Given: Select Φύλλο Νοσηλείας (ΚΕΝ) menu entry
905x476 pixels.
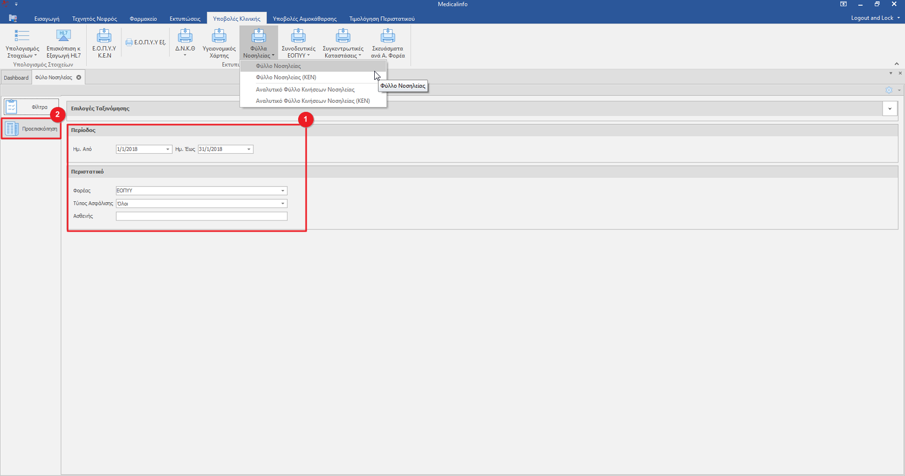Looking at the screenshot, I should click(x=286, y=77).
